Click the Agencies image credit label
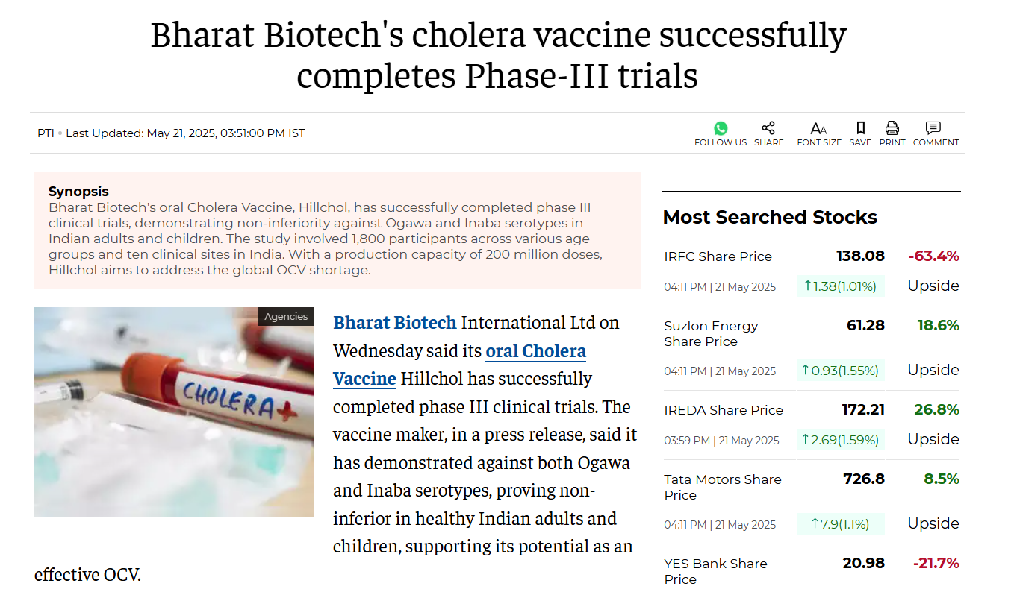Viewport: 1011px width, 595px height. [x=286, y=317]
